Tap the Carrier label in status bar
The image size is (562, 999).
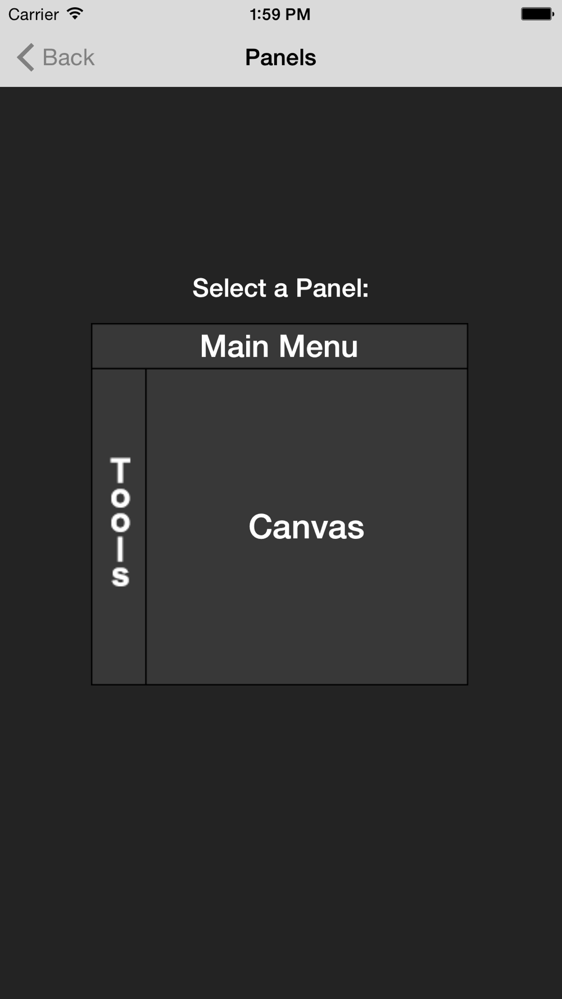[33, 14]
